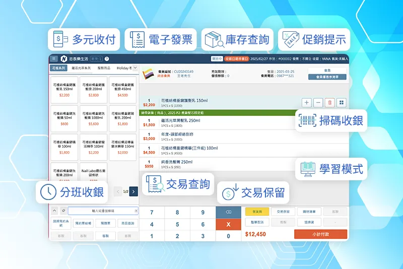Click the 電子發票 receipt icon
Viewport: 403px width, 269px height.
[137, 39]
